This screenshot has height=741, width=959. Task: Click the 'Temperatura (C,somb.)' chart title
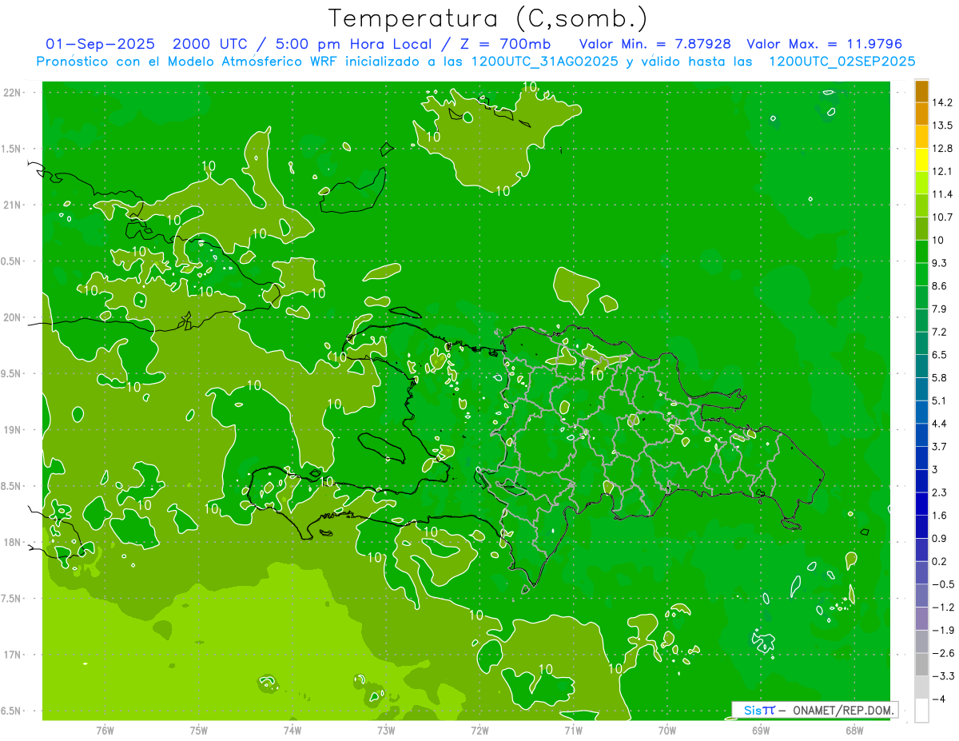pyautogui.click(x=487, y=18)
